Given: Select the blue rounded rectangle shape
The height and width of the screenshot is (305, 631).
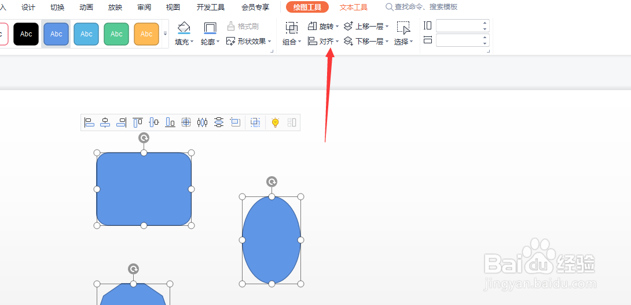Looking at the screenshot, I should [144, 189].
